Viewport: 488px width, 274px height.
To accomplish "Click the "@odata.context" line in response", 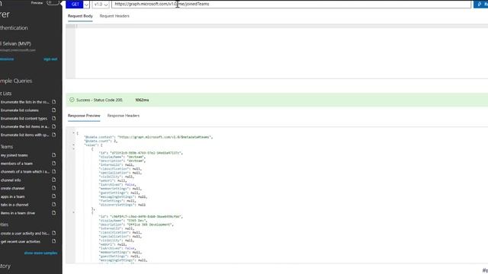I will point(149,137).
